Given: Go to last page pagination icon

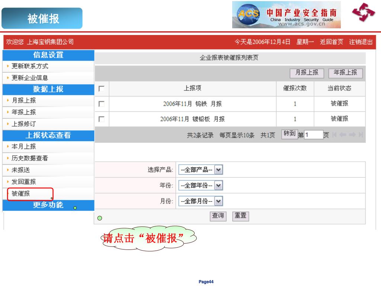Looking at the screenshot, I should coord(361,135).
